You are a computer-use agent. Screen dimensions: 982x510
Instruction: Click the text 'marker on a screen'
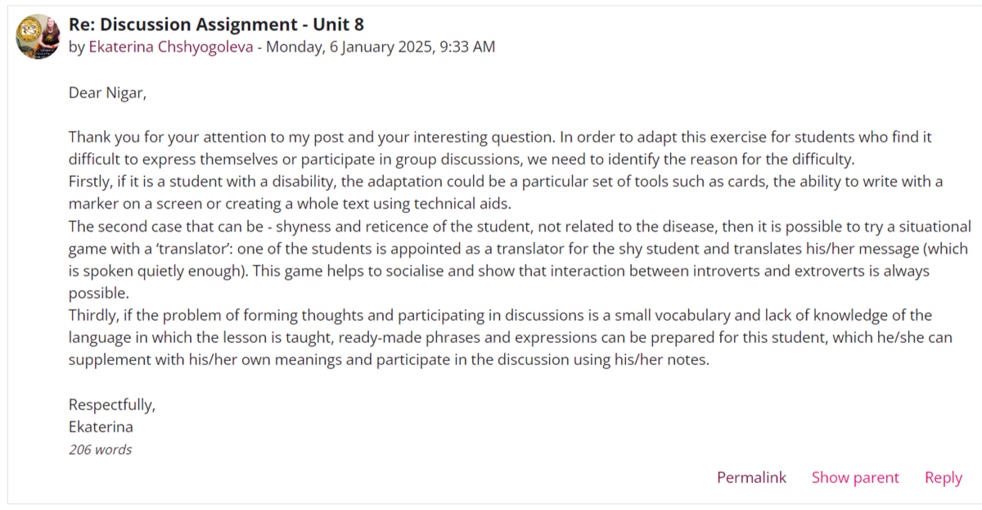pyautogui.click(x=129, y=203)
